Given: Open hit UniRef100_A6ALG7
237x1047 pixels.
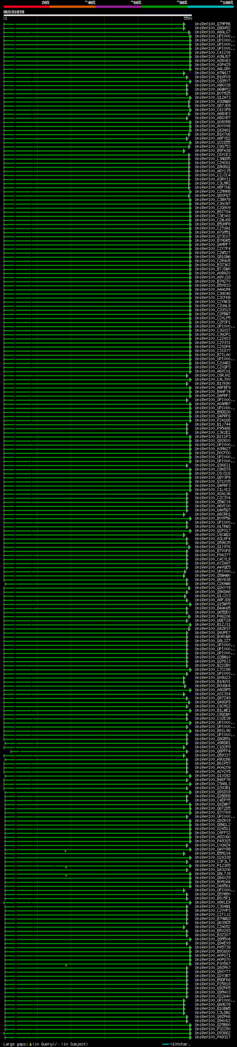Looking at the screenshot, I should [x=212, y=32].
